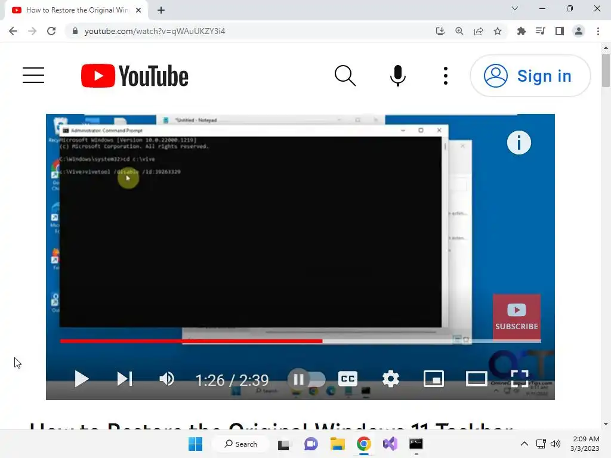Viewport: 611px width, 458px height.
Task: Open the Chrome profile avatar
Action: [x=579, y=31]
